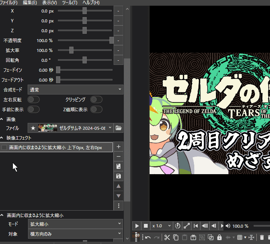Collapse the bottom 画面内に収まるように拡大縮小 settings header
Screen dimensions: 270x244
pyautogui.click(x=2, y=215)
